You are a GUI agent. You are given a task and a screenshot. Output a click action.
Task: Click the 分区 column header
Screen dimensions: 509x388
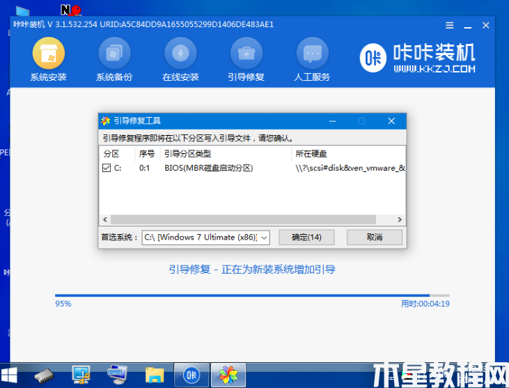[117, 153]
